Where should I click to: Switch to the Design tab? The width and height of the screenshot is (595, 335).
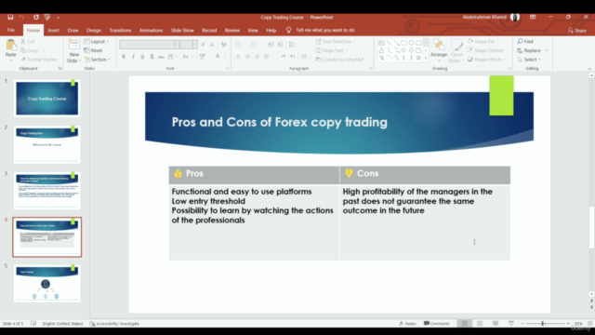coord(94,30)
